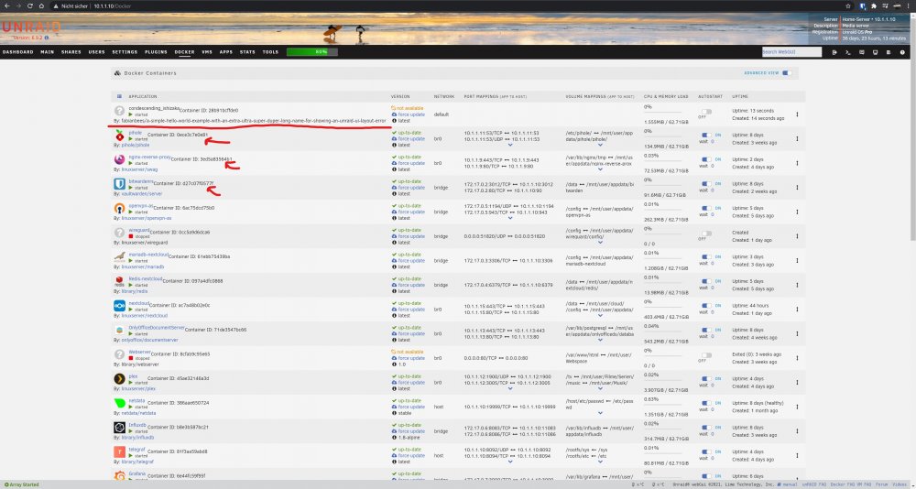Bookmark this page with the star icon
This screenshot has width=916, height=489.
[848, 5]
